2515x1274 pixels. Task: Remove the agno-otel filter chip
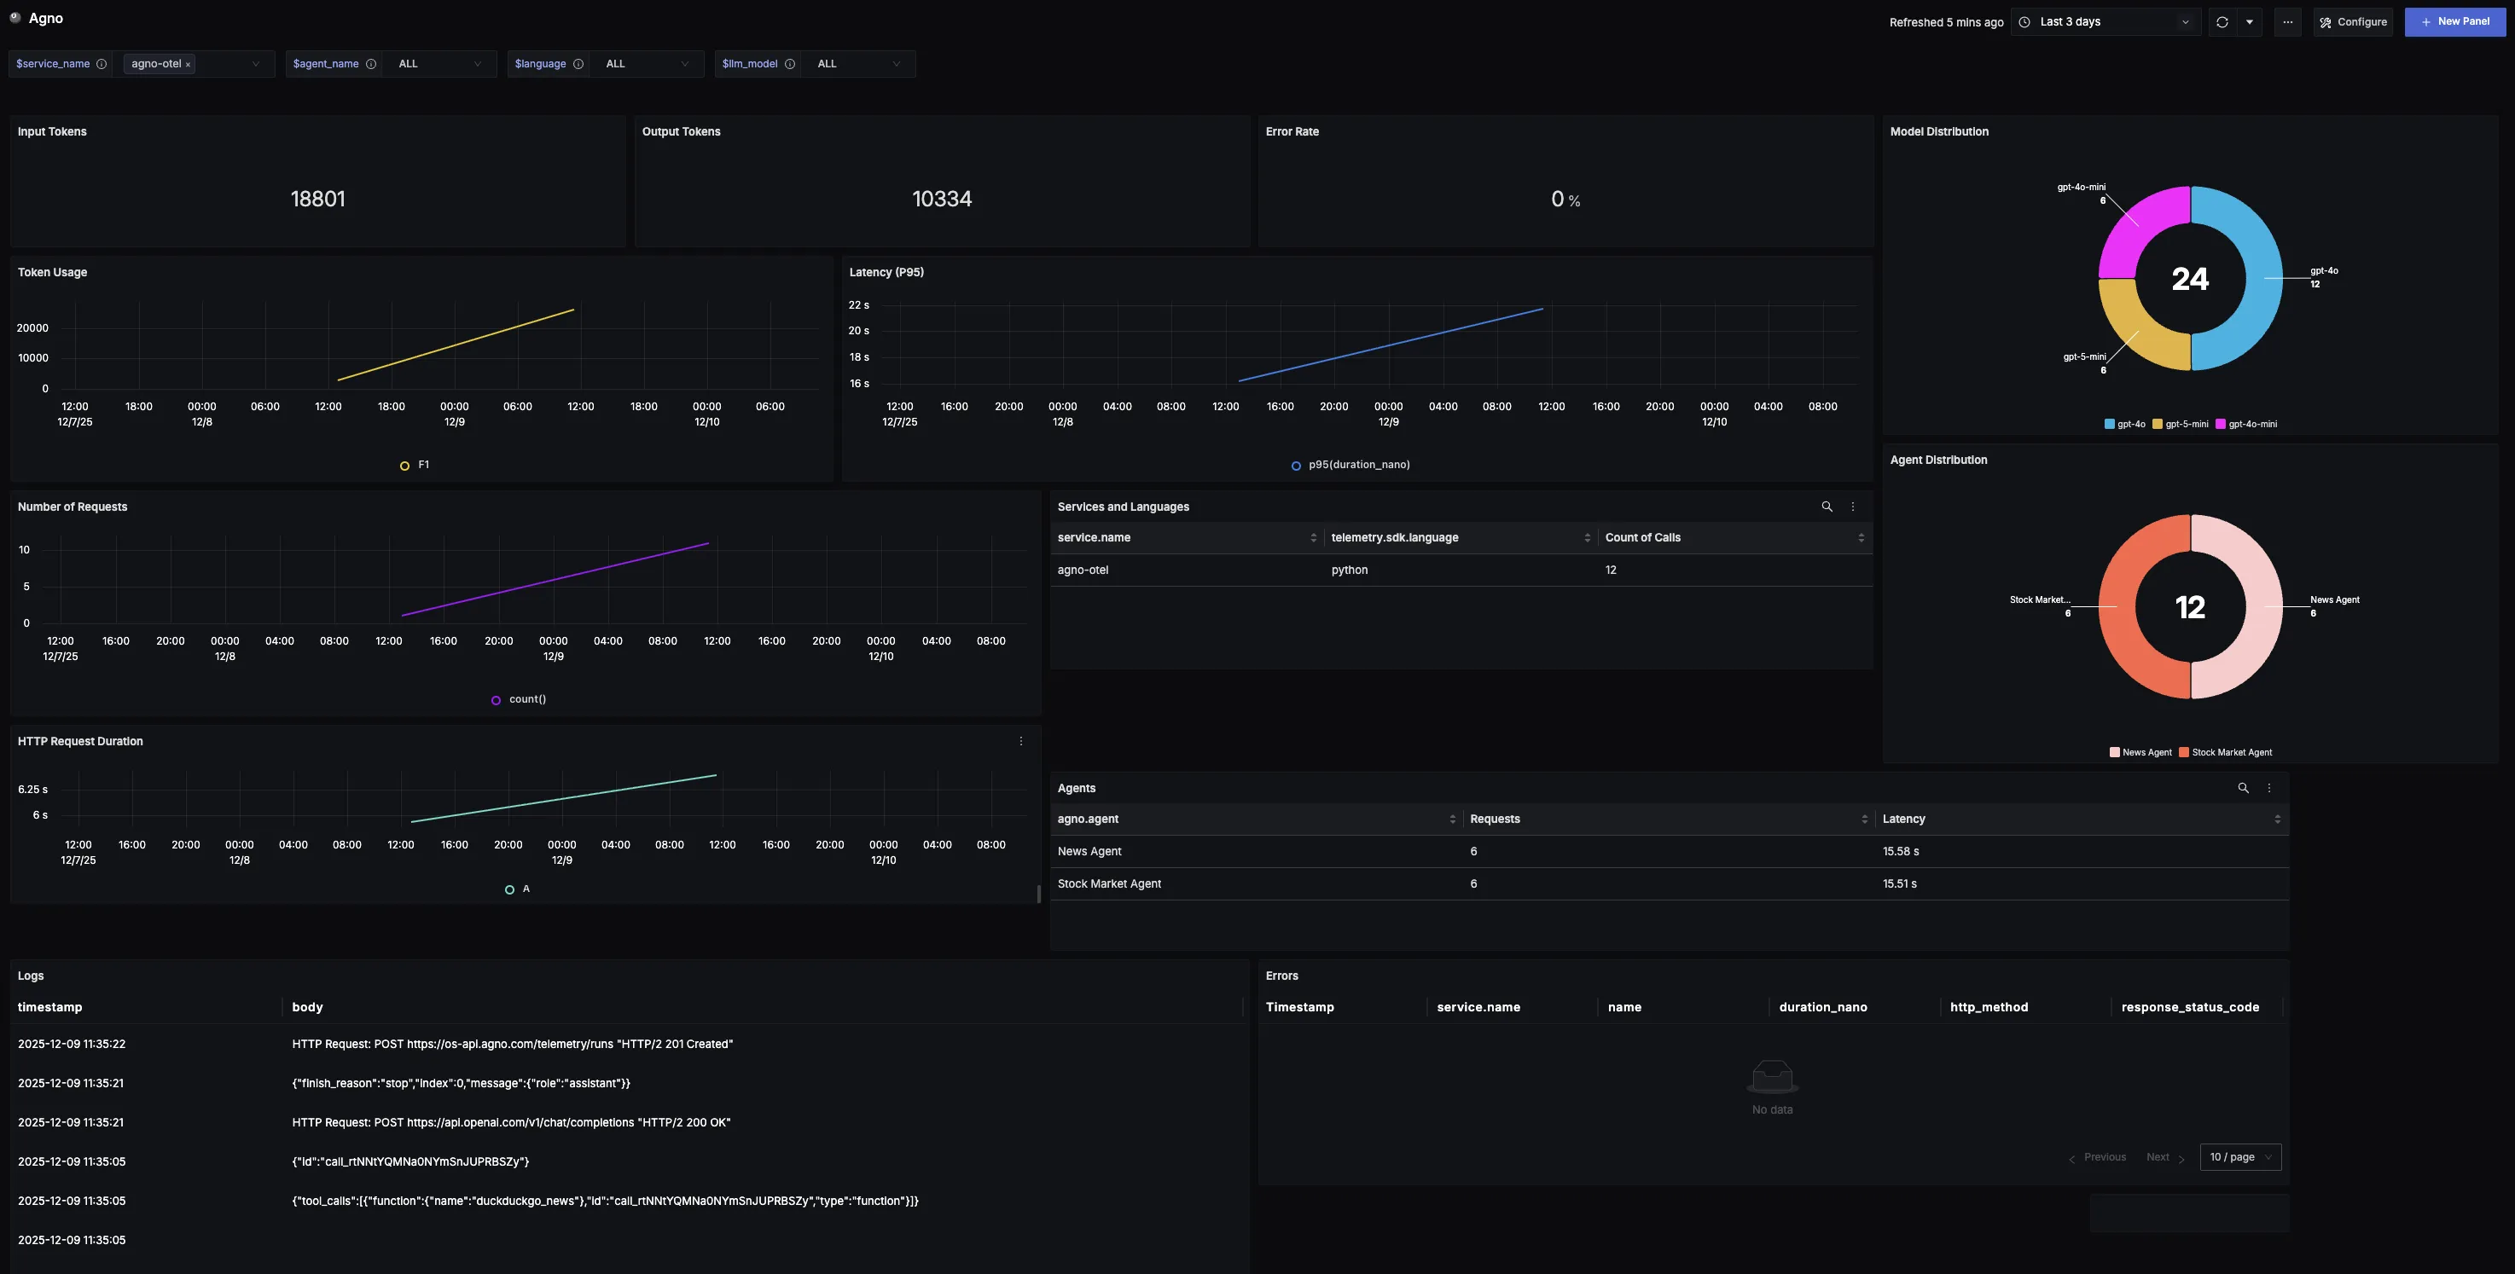point(189,63)
